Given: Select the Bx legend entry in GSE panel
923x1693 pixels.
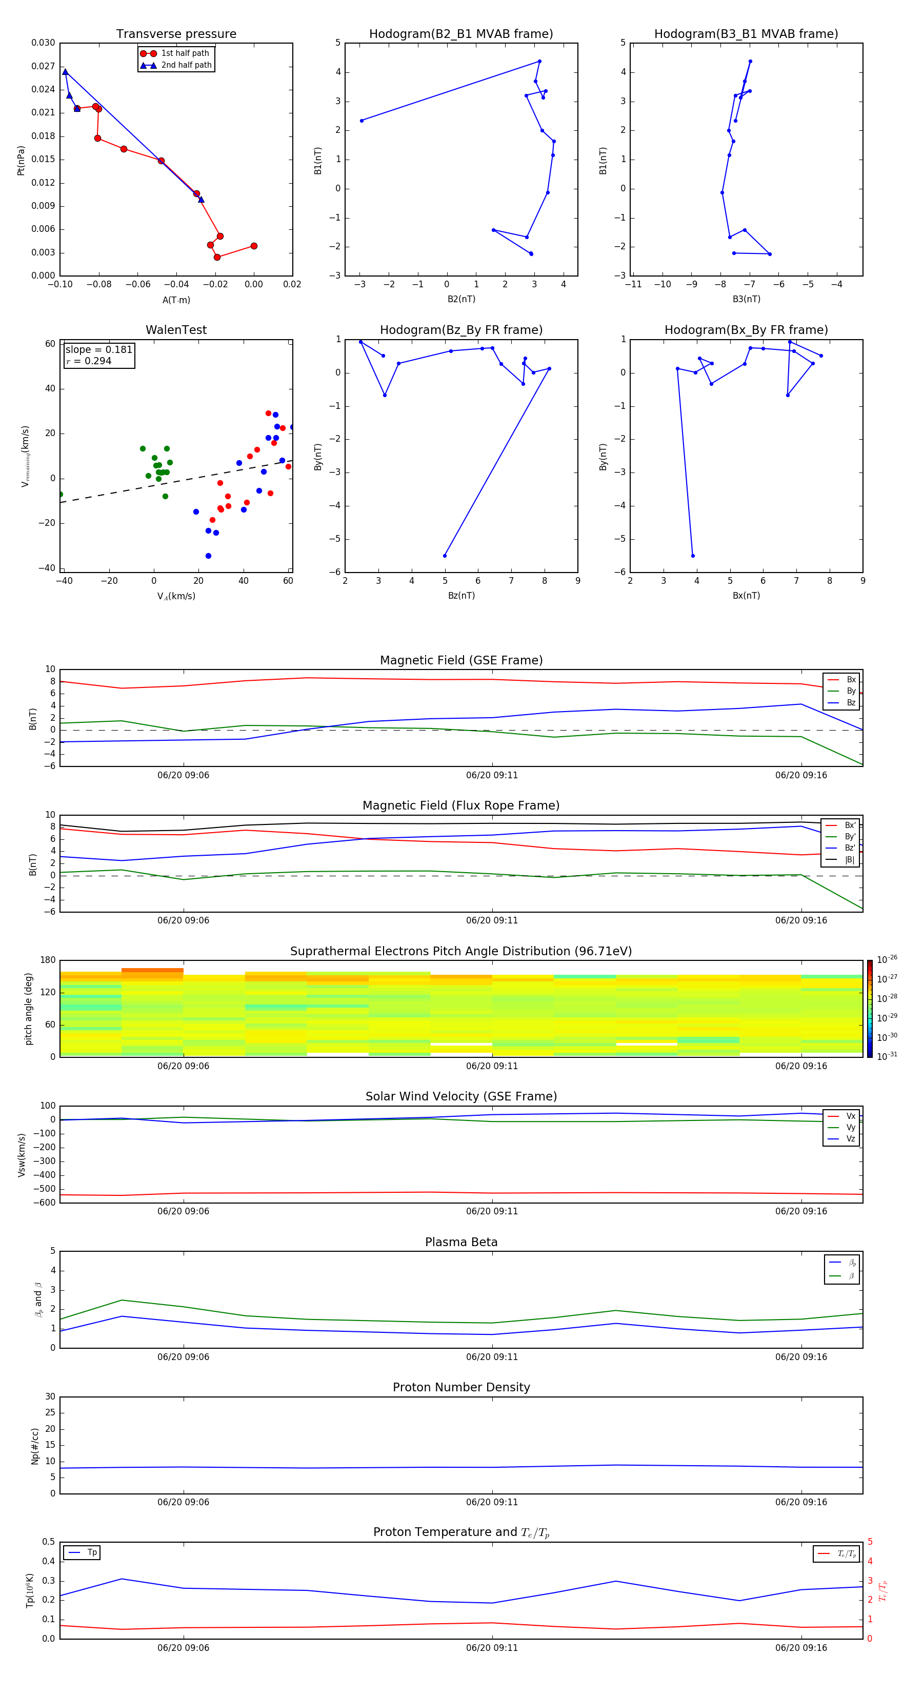Looking at the screenshot, I should click(841, 680).
